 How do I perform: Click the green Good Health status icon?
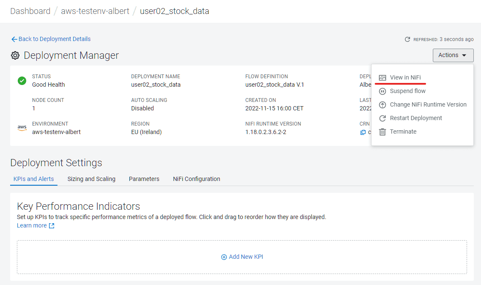click(22, 81)
